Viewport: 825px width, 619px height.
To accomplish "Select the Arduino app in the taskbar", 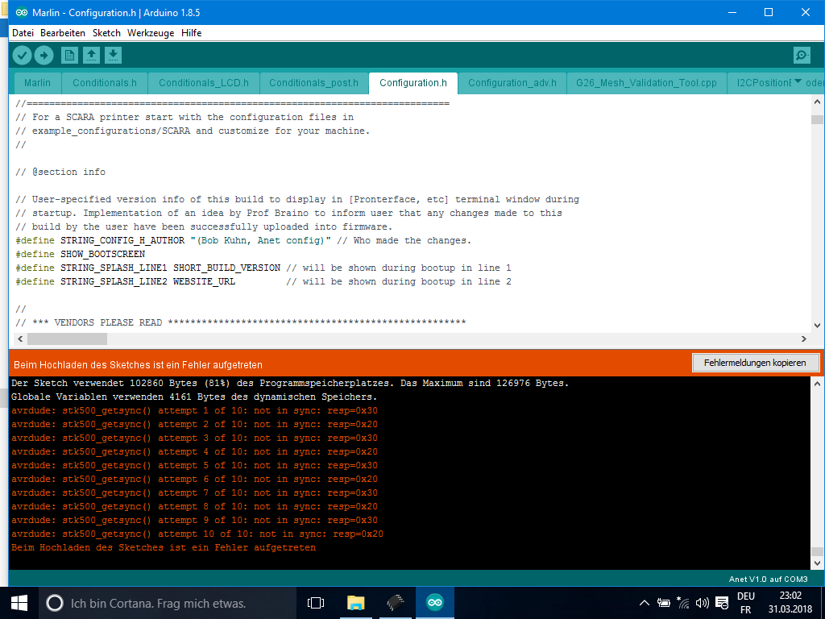I will click(435, 603).
